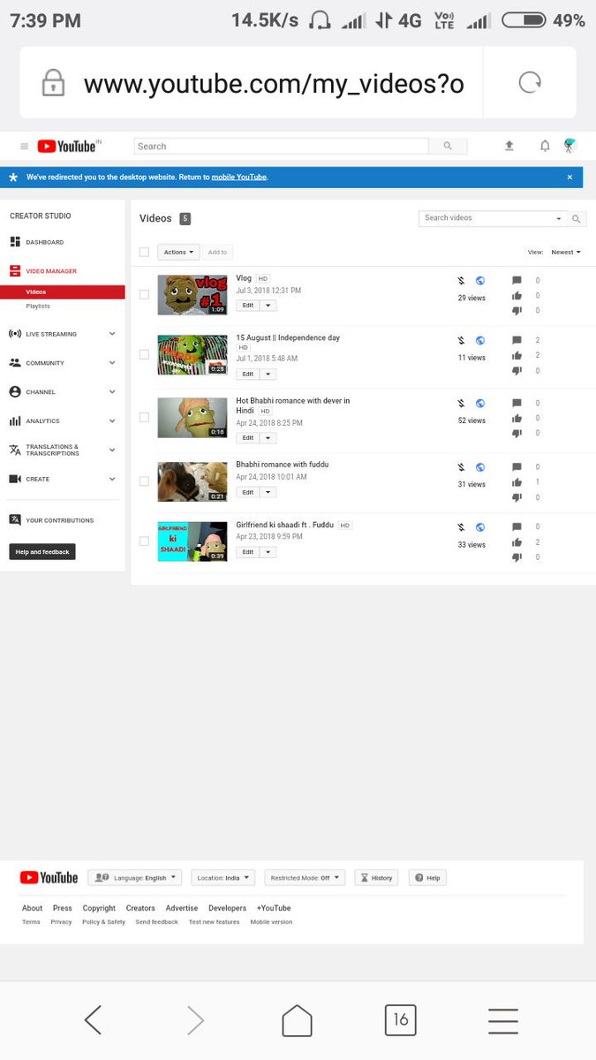This screenshot has height=1060, width=596.
Task: Open the Language: English footer dropdown
Action: pyautogui.click(x=134, y=878)
